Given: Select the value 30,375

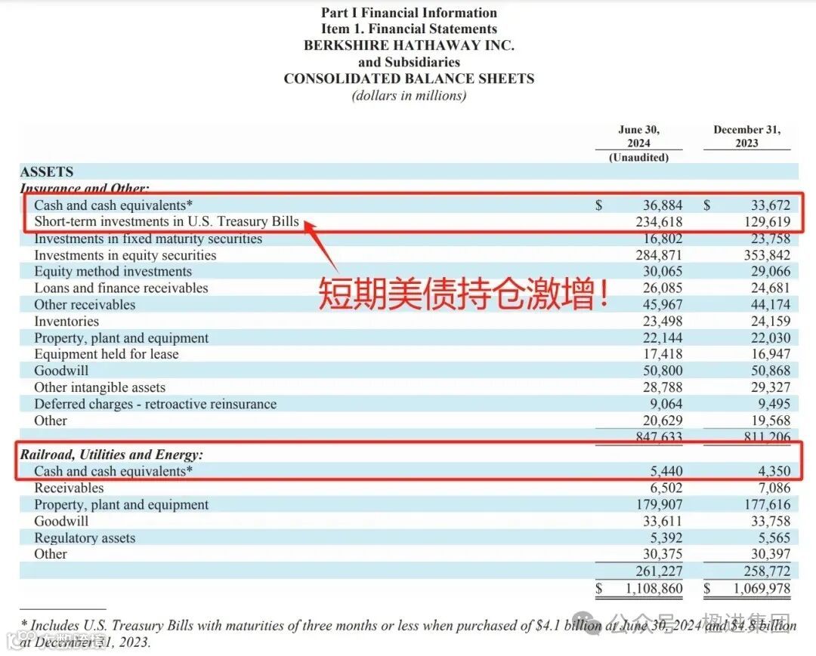Looking at the screenshot, I should [663, 554].
